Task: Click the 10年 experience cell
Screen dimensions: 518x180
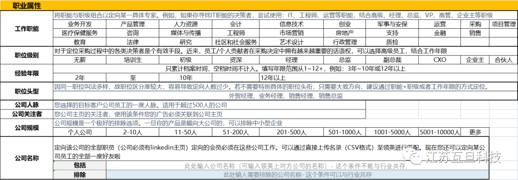Action: (x=185, y=78)
